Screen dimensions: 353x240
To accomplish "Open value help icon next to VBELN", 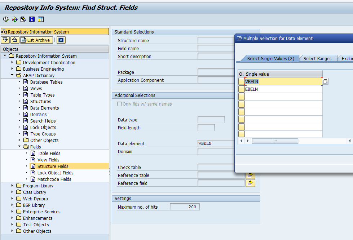I will coord(325,81).
